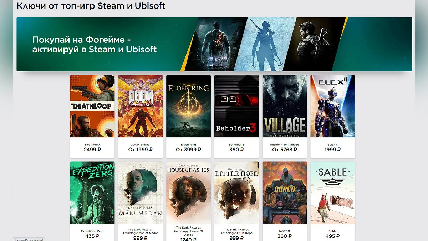Click the Beholder 3 cover
The width and height of the screenshot is (428, 241).
(236, 106)
